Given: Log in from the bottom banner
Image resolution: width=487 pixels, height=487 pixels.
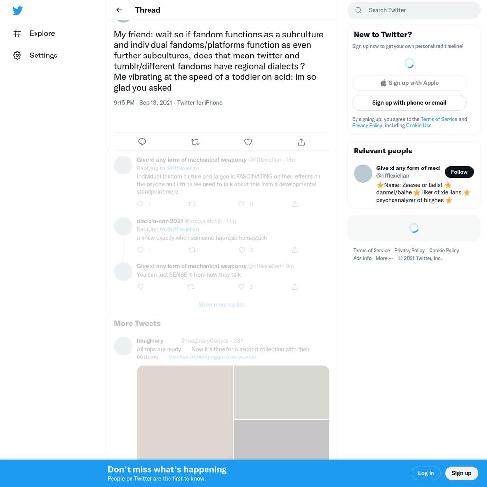Looking at the screenshot, I should 426,473.
